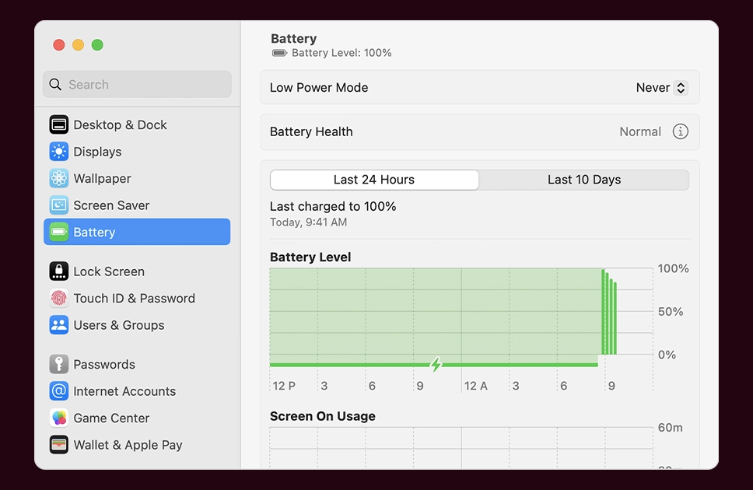
Task: Select Screen Saver in sidebar
Action: pos(137,205)
